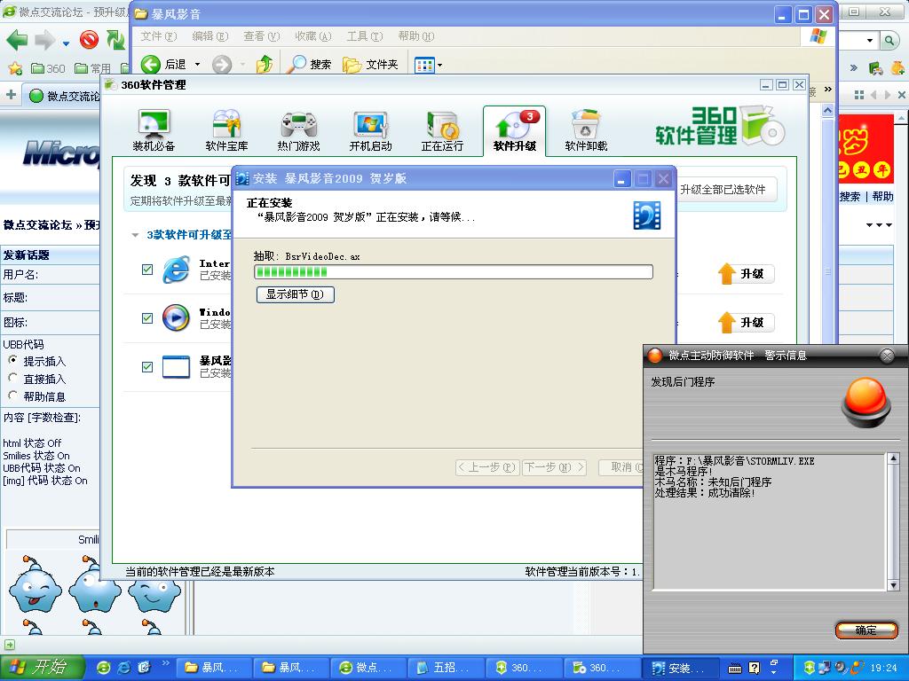Click the installer progress bar

[454, 272]
